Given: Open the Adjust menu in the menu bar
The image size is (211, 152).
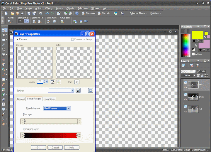Looking at the screenshot, I should click(x=38, y=9).
